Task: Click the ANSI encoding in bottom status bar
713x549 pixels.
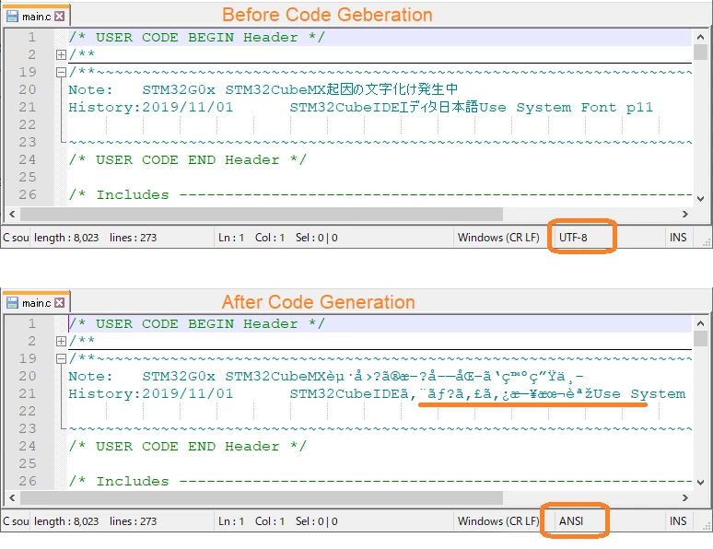Action: pos(571,521)
